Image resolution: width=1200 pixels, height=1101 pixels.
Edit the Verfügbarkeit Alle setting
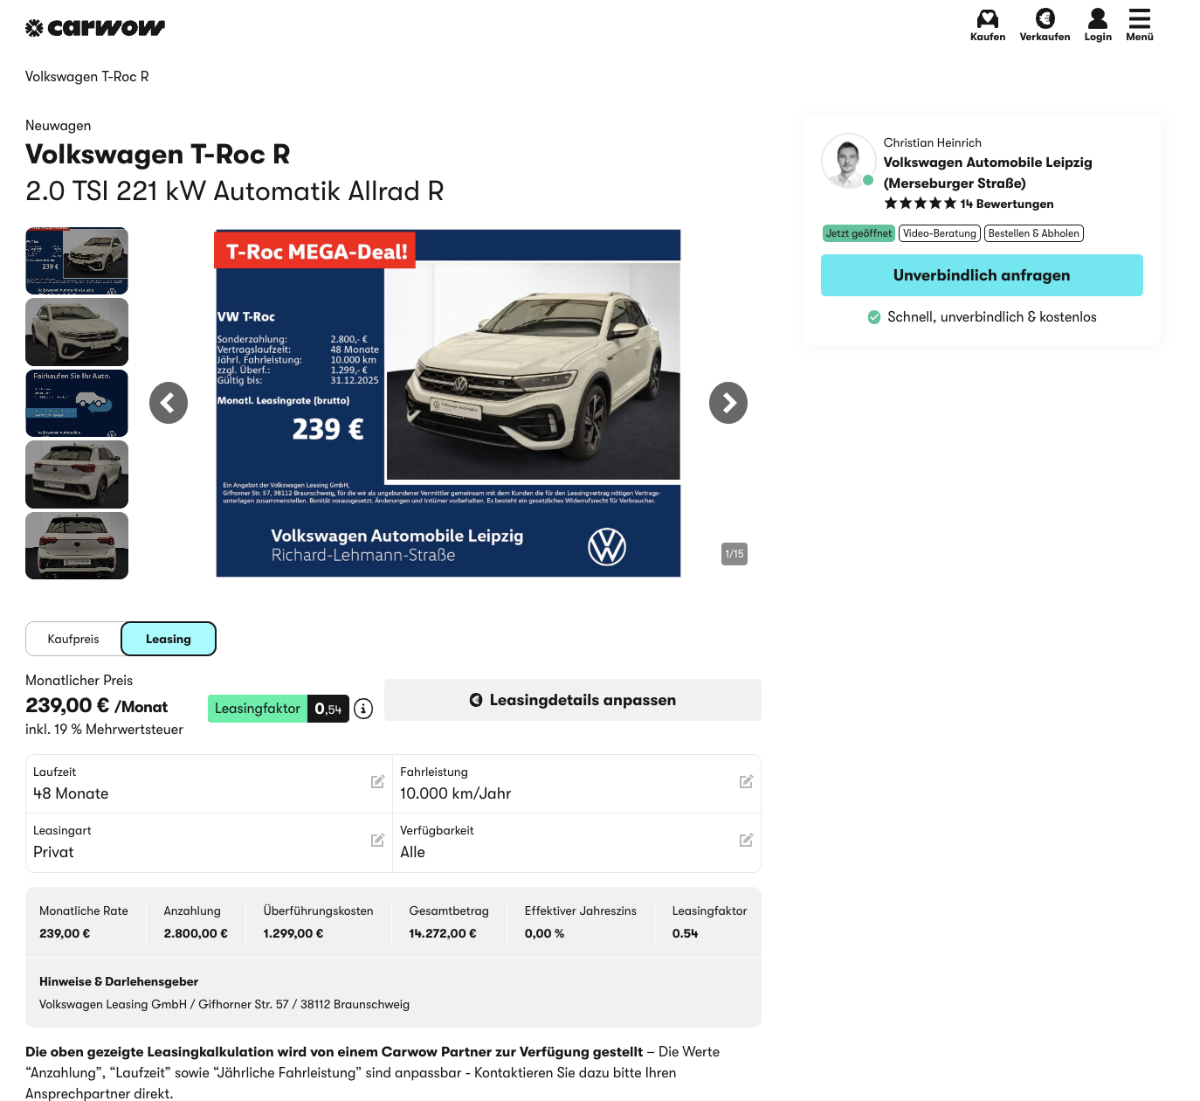(746, 841)
